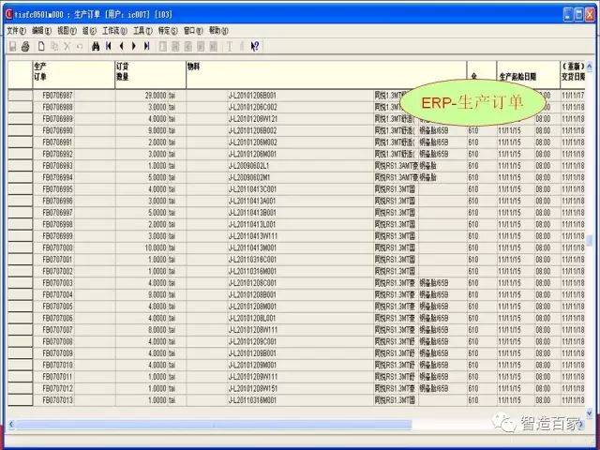
Task: Click delivery date 11/11/17 in row FB0706987
Action: [573, 96]
